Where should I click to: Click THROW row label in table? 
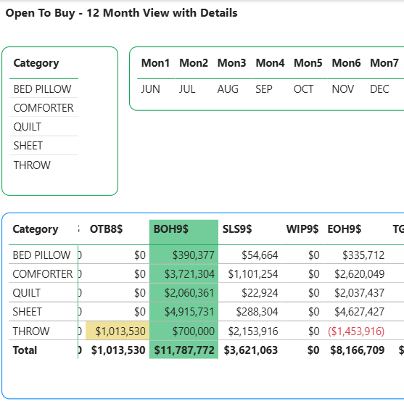click(31, 331)
